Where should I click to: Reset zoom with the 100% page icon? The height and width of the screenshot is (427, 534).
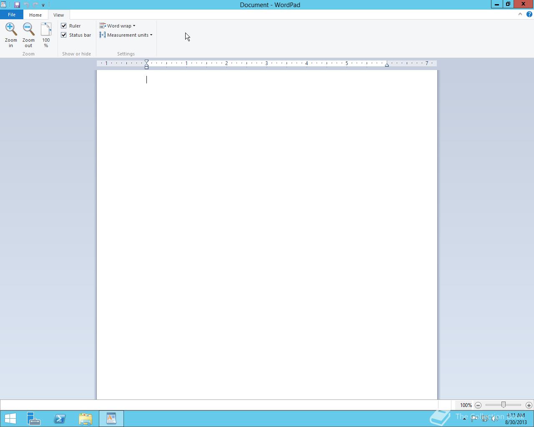(x=46, y=29)
